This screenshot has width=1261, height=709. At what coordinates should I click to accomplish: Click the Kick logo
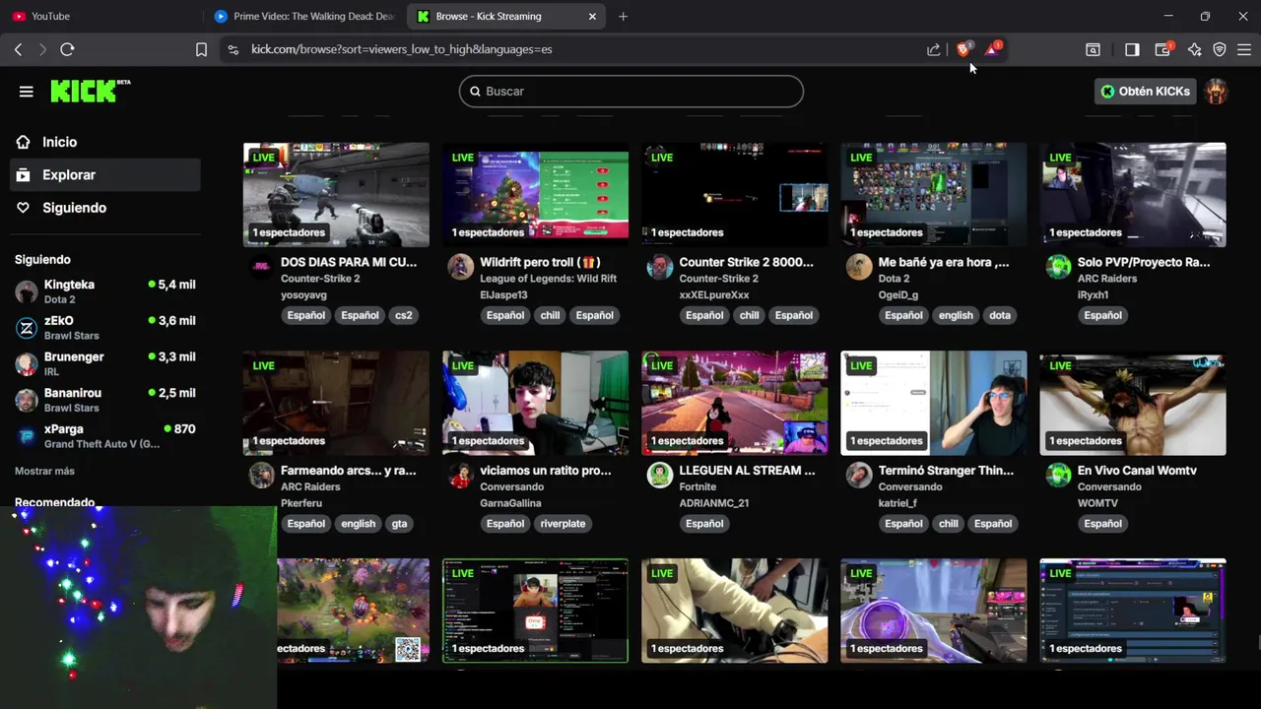[91, 91]
